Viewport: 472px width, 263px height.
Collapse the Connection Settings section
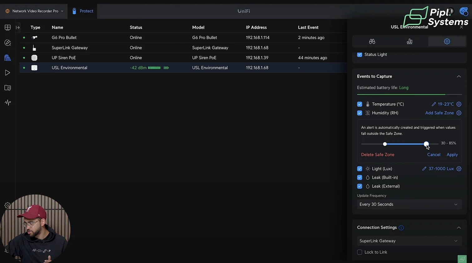459,228
